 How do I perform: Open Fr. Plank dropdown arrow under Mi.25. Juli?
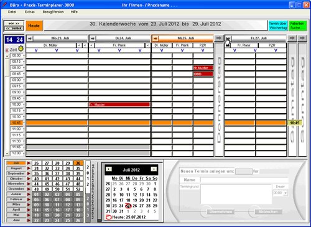(x=182, y=50)
